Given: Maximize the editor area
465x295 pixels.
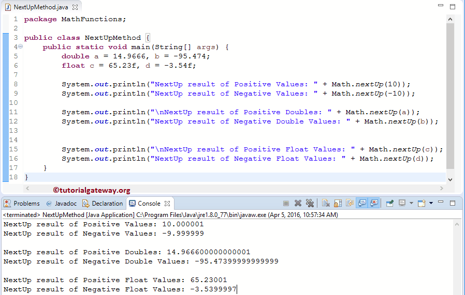Looking at the screenshot, I should 453,7.
